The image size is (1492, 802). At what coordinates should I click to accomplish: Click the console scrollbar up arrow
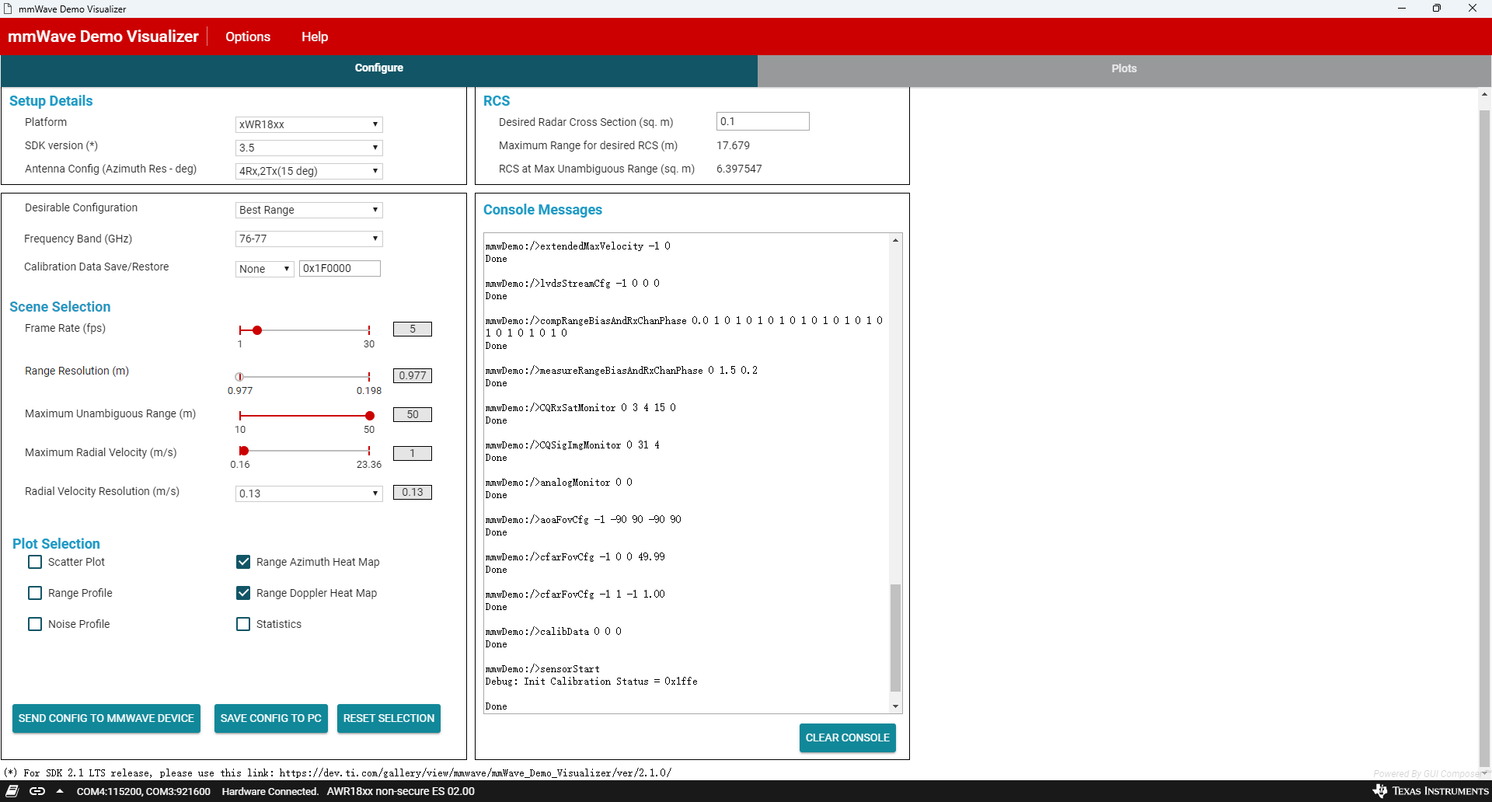tap(896, 240)
